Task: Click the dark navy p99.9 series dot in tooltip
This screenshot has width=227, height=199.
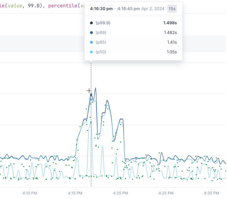Action: click(x=91, y=23)
